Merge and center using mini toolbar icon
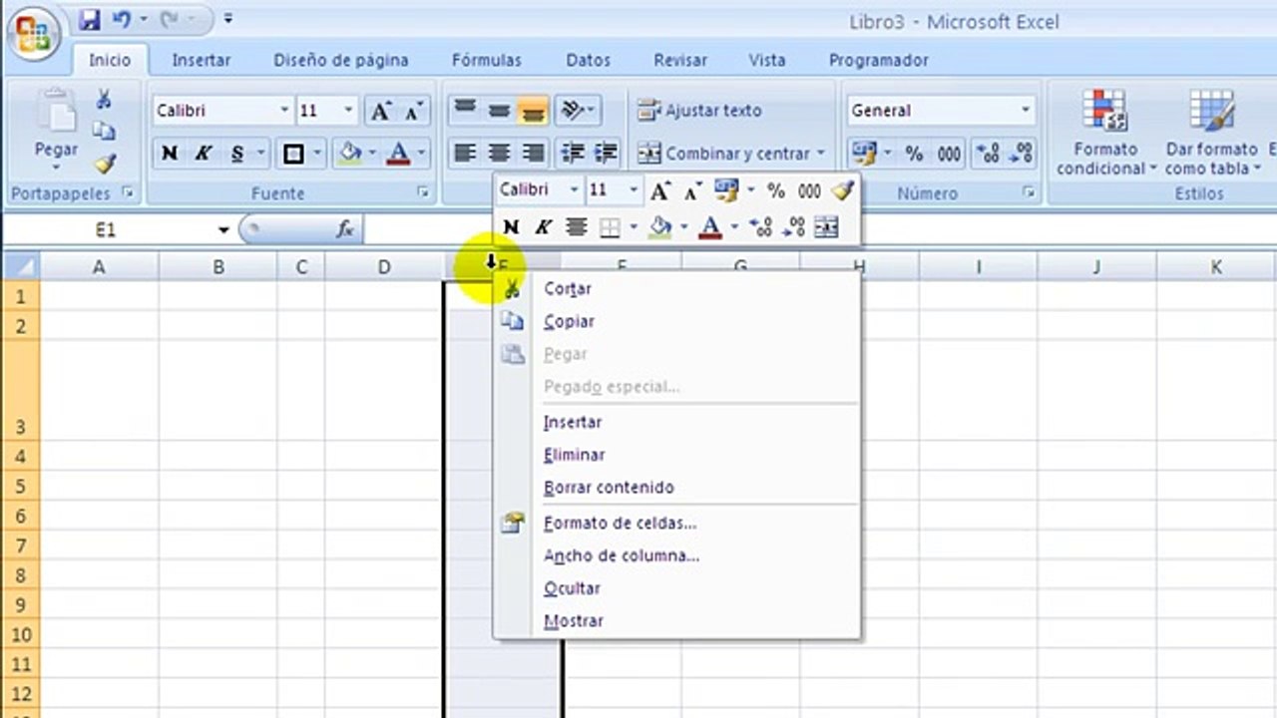 coord(826,227)
